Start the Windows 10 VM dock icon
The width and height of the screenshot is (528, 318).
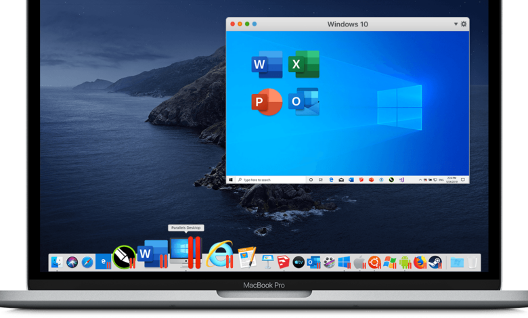(x=344, y=263)
